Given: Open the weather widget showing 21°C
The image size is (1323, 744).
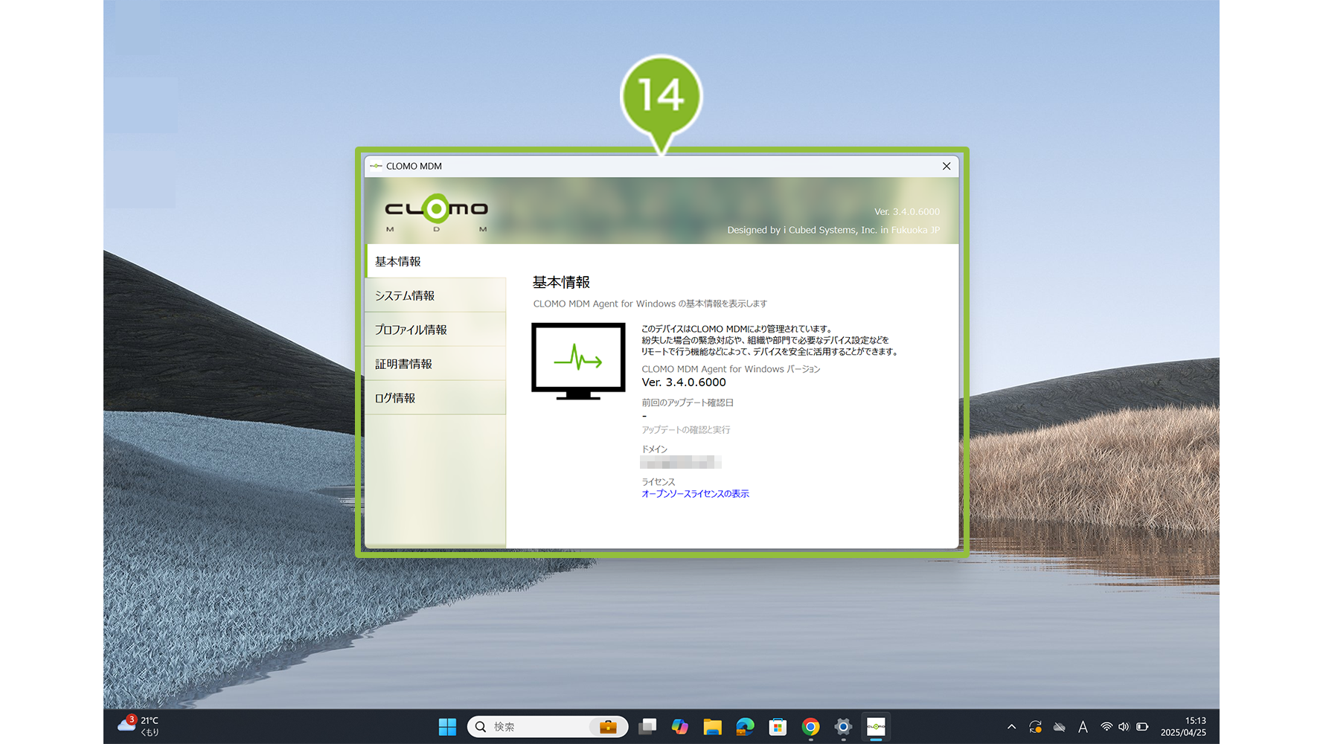Looking at the screenshot, I should tap(139, 726).
